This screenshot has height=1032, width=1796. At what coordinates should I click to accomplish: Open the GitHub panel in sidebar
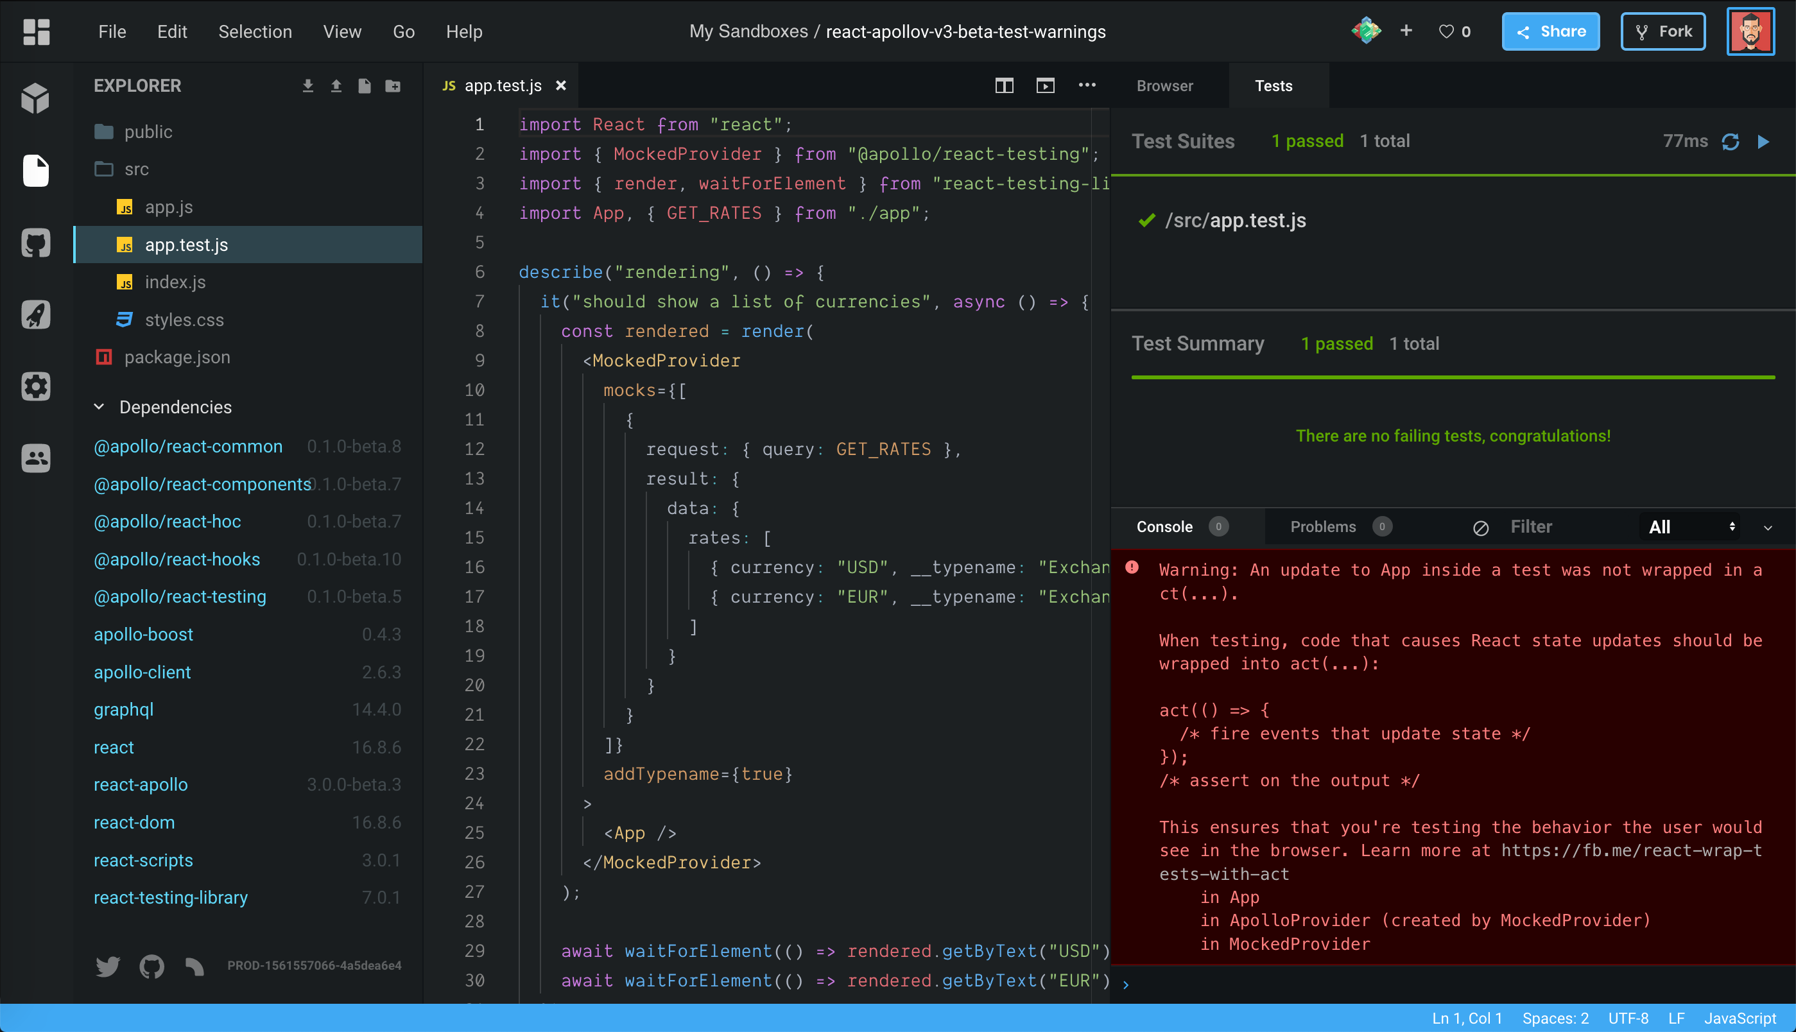[35, 243]
